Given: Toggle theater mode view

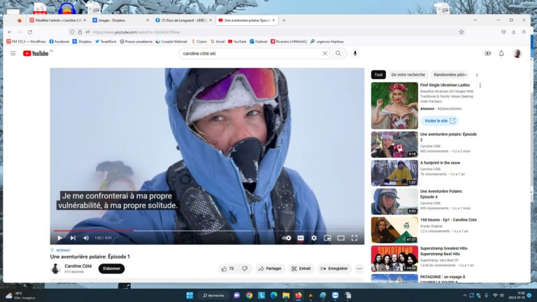Looking at the screenshot, I should click(x=341, y=238).
